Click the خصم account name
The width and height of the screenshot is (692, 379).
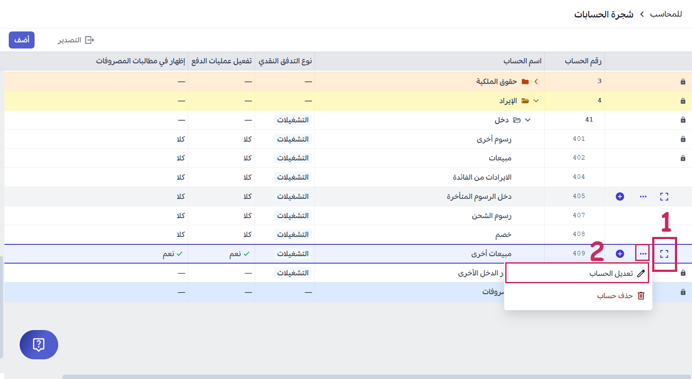503,235
